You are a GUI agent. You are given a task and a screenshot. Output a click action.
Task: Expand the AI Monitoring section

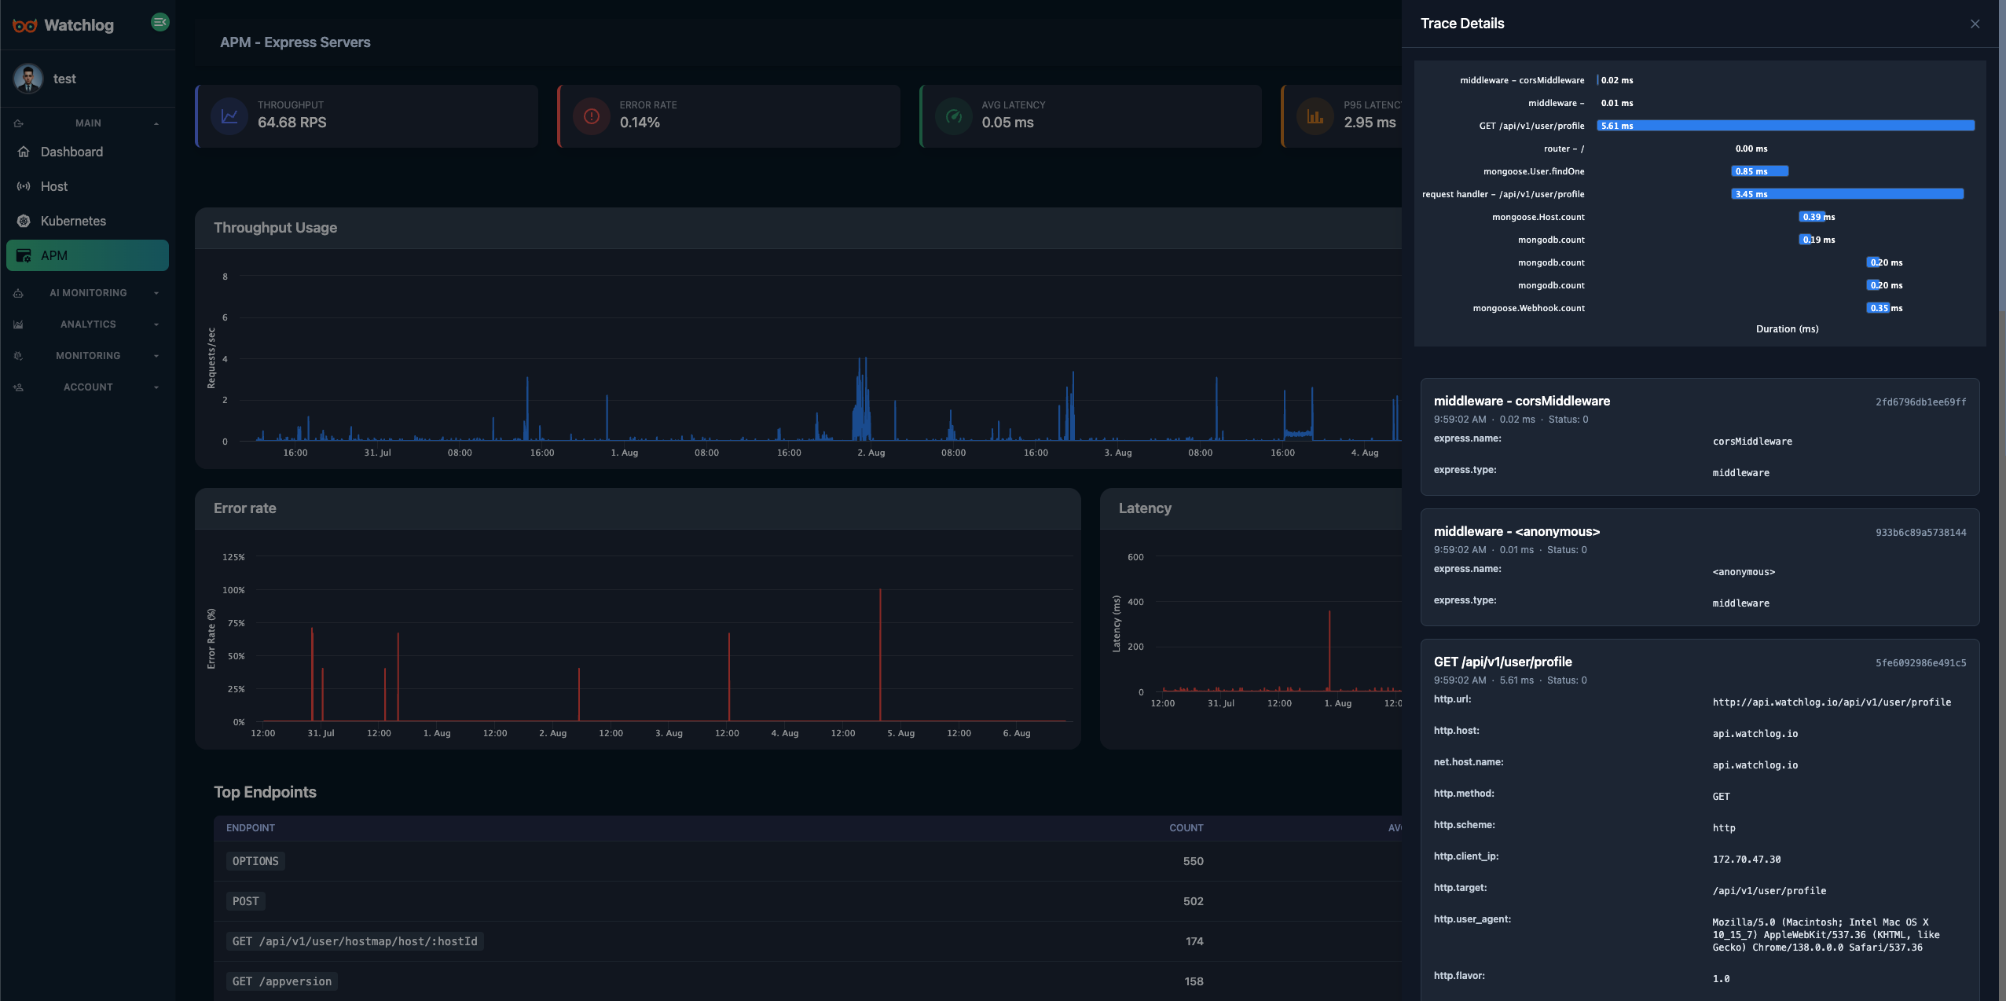pyautogui.click(x=87, y=293)
